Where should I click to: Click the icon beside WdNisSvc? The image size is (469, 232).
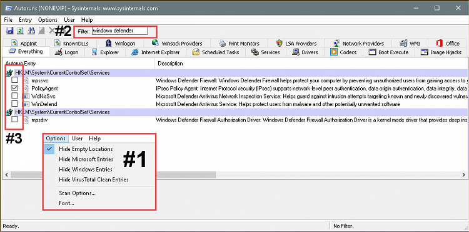point(26,96)
